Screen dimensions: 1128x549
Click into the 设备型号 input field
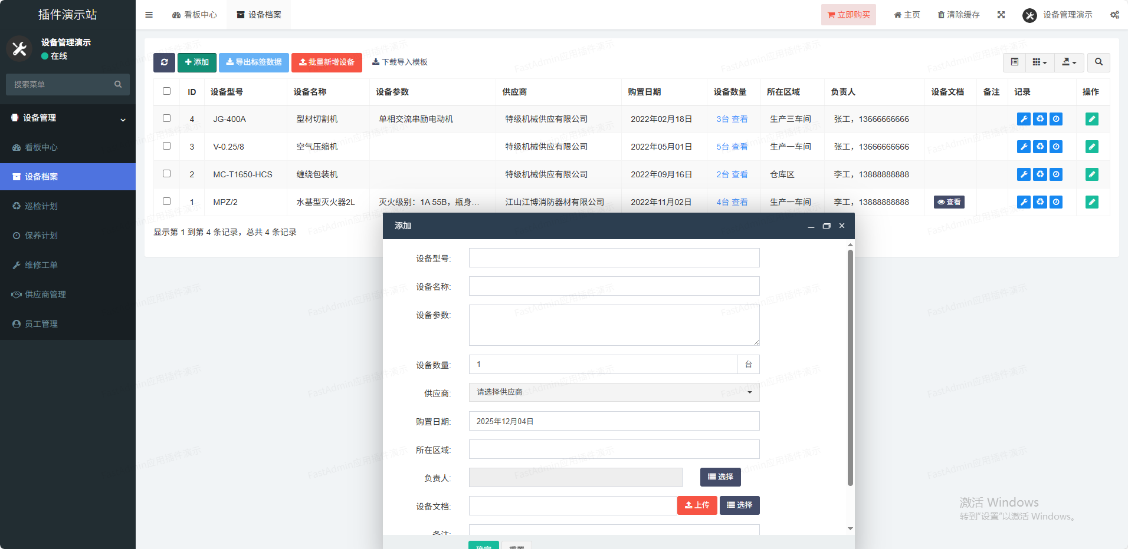click(x=614, y=258)
